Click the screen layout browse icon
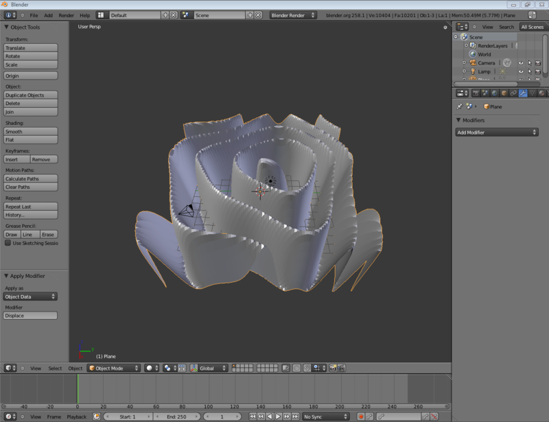The width and height of the screenshot is (549, 422). (101, 15)
